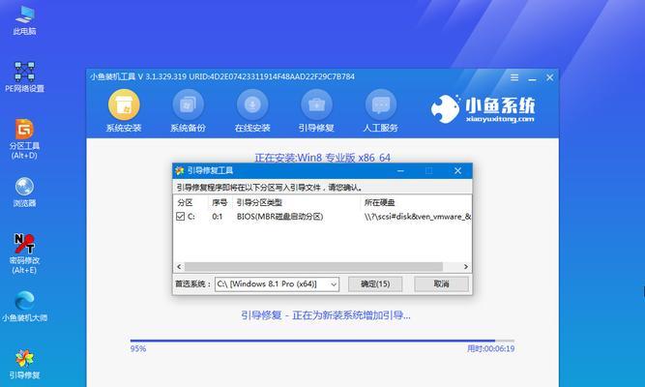Viewport: 645px width, 387px height.
Task: Select the 引导修复 toolbar icon
Action: tap(316, 111)
